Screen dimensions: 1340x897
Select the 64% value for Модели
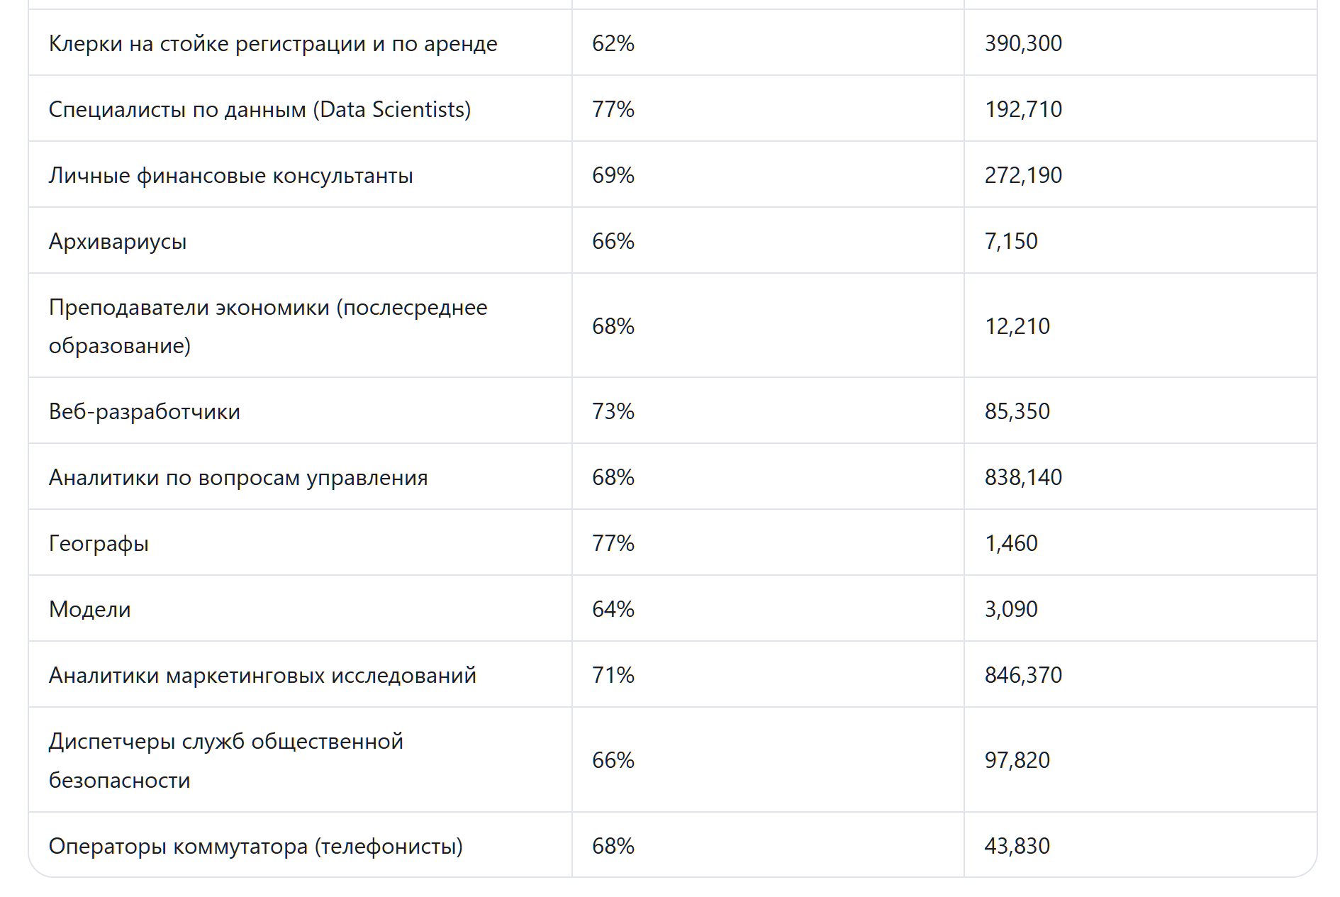613,609
